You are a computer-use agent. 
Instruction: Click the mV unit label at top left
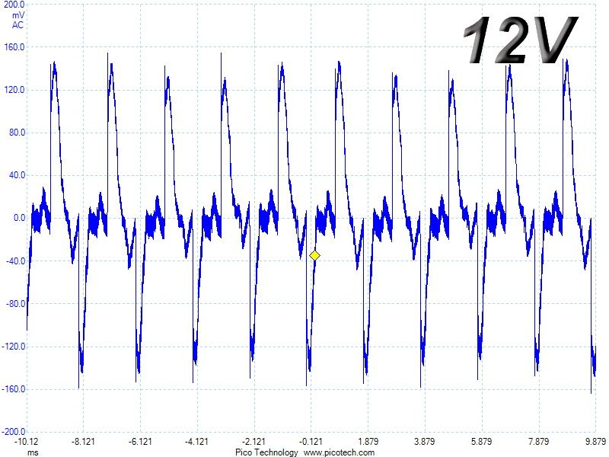coord(18,15)
